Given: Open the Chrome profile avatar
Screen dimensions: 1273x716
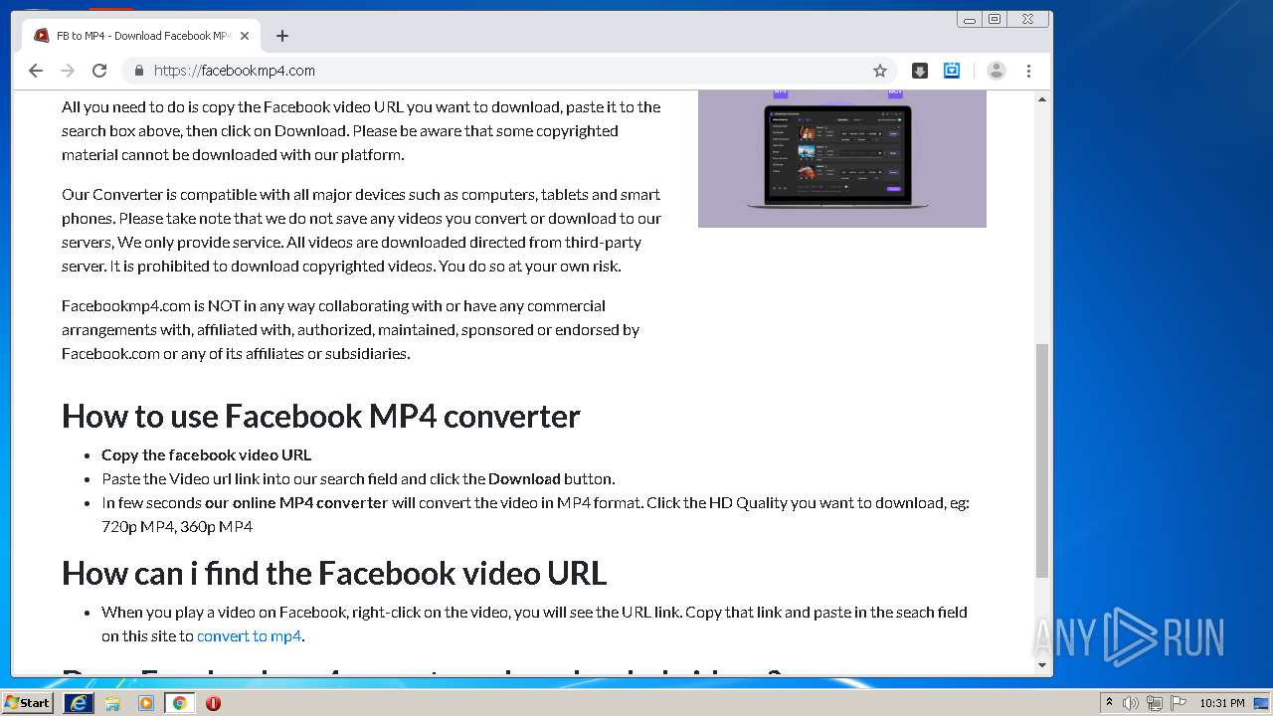Looking at the screenshot, I should point(997,71).
